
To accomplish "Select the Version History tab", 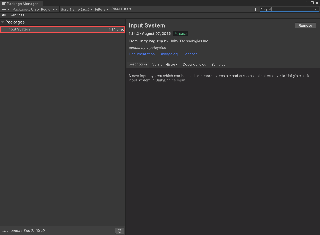I will 164,65.
